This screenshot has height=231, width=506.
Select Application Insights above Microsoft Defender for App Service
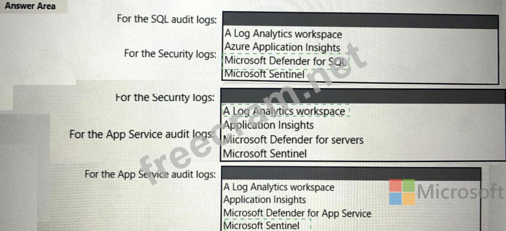265,200
